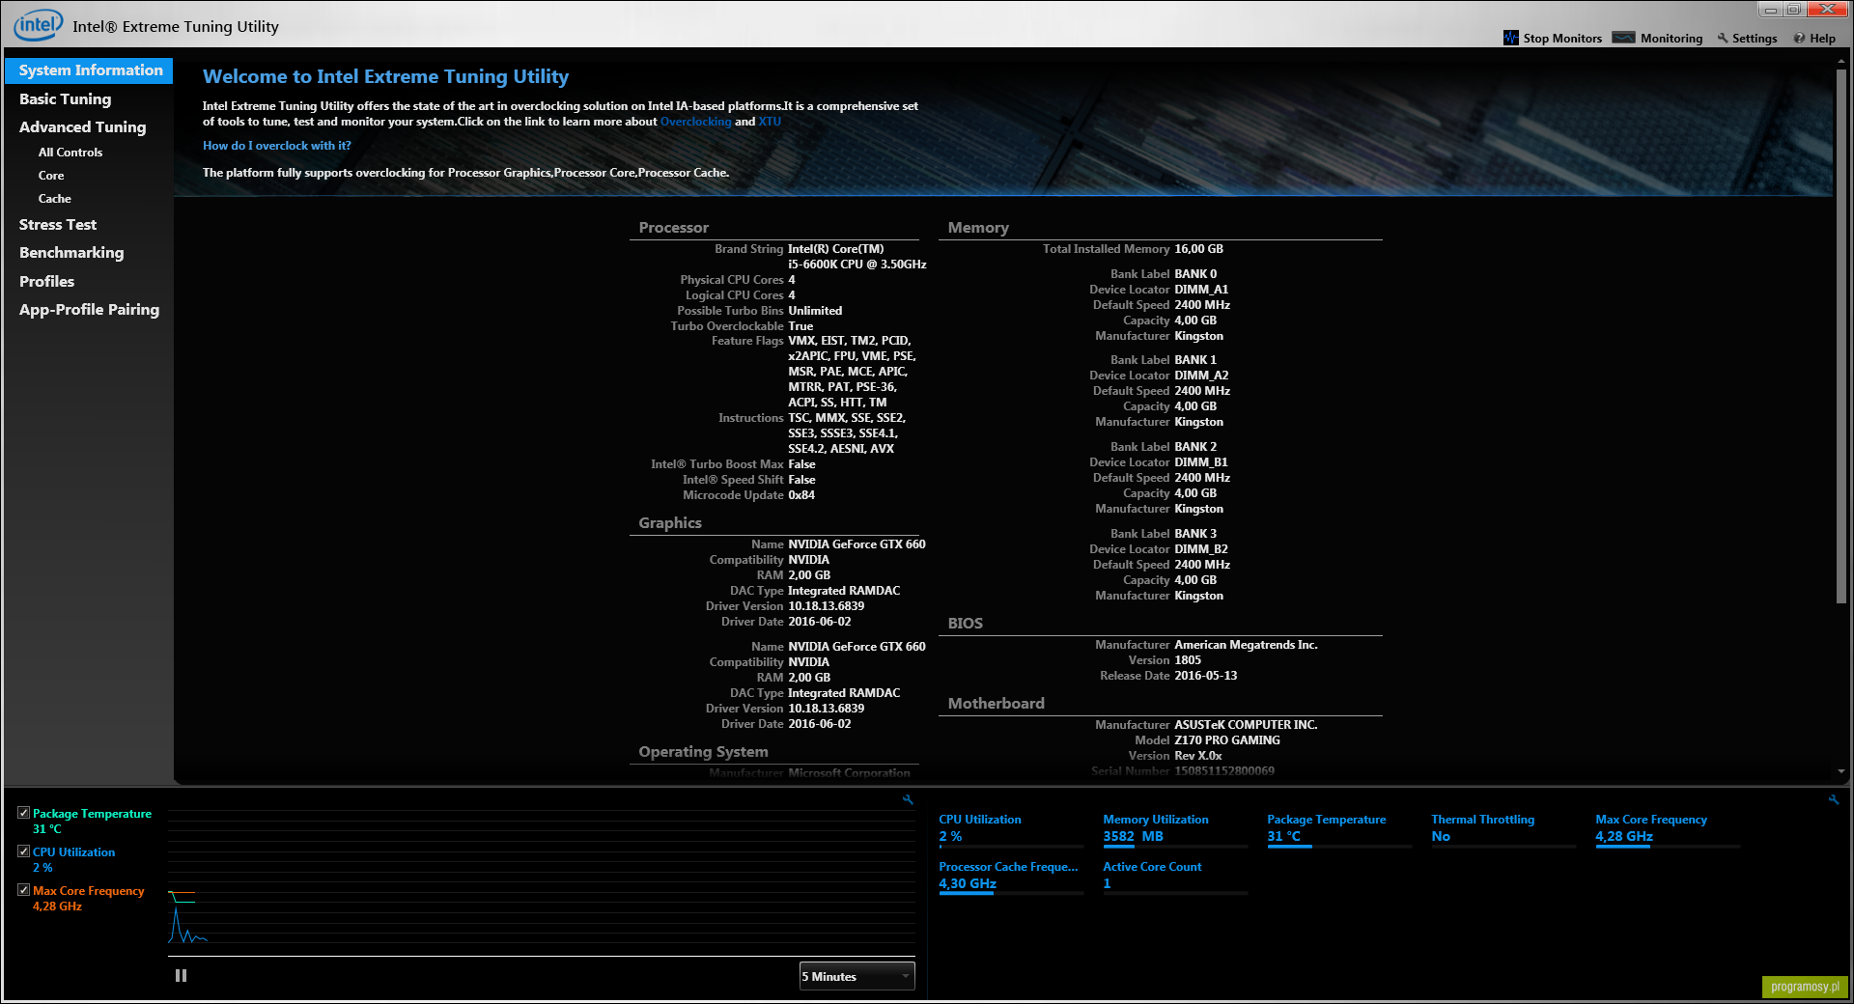Click 'Z170 PRO GAMING' model value
The height and width of the screenshot is (1004, 1854).
click(x=1227, y=740)
